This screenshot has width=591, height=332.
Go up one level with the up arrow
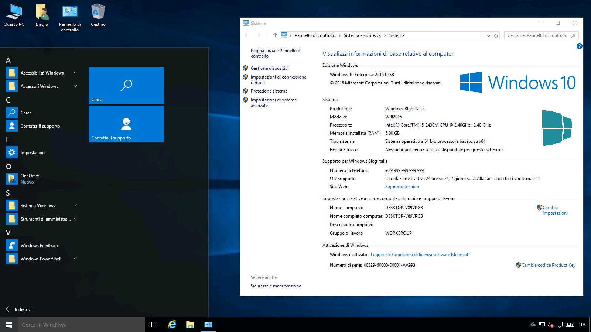[x=275, y=35]
